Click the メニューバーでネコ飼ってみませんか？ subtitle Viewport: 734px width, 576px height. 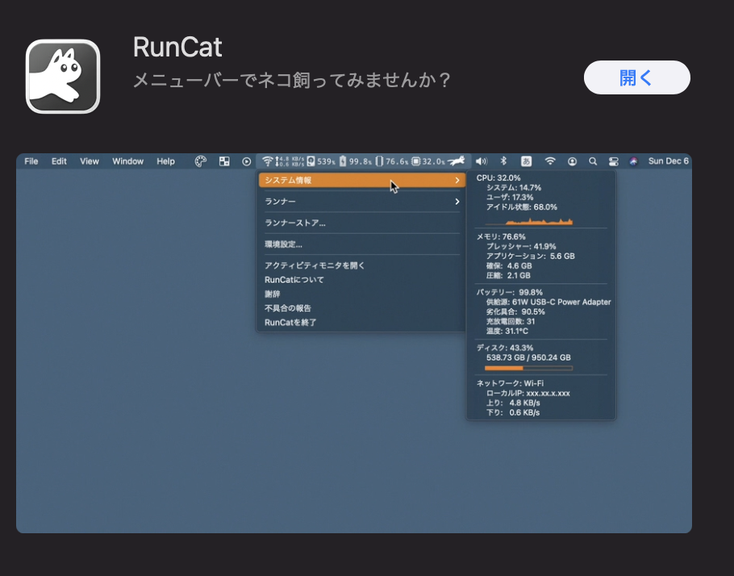292,80
